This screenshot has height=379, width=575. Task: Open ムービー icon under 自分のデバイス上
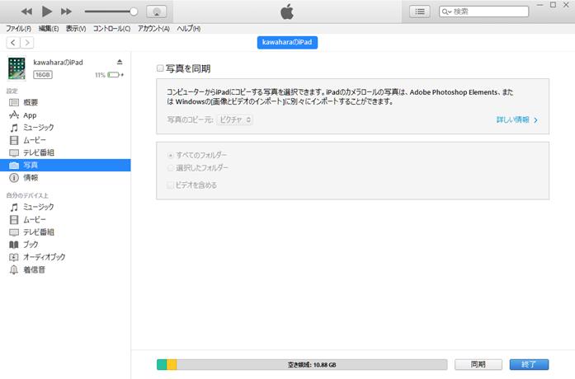point(14,220)
